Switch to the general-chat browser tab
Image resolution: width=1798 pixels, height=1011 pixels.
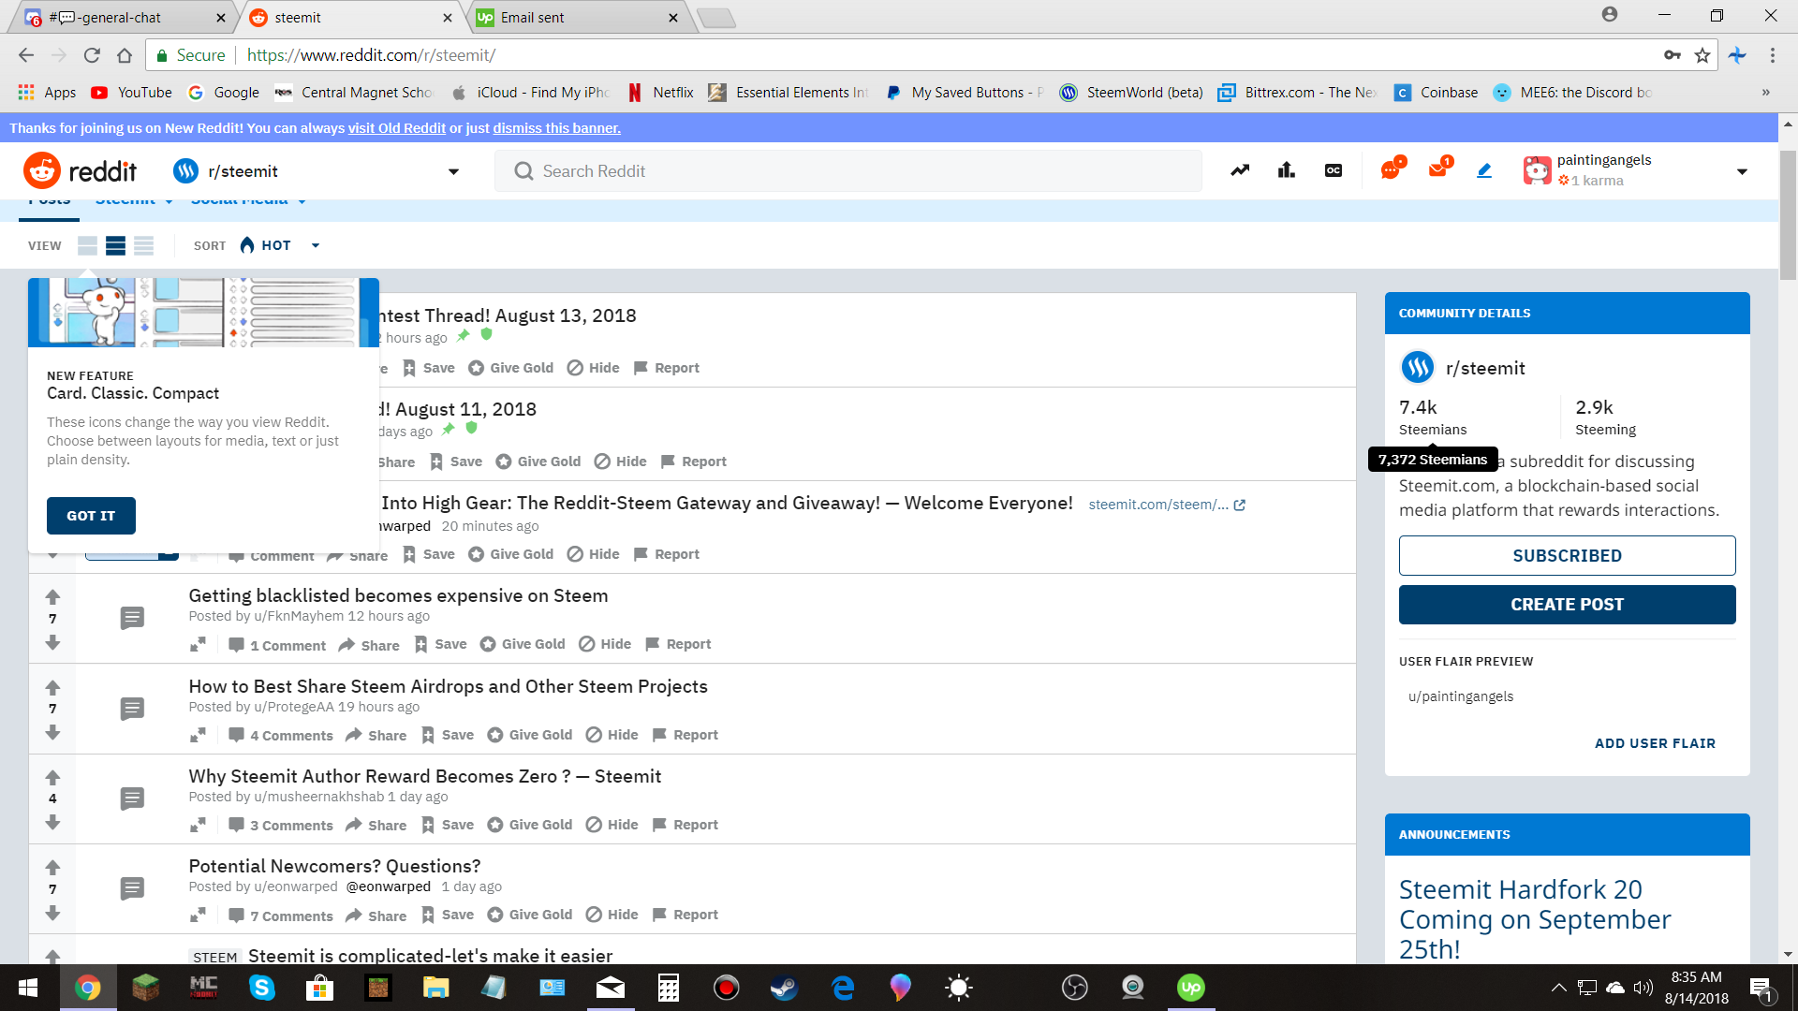[122, 17]
